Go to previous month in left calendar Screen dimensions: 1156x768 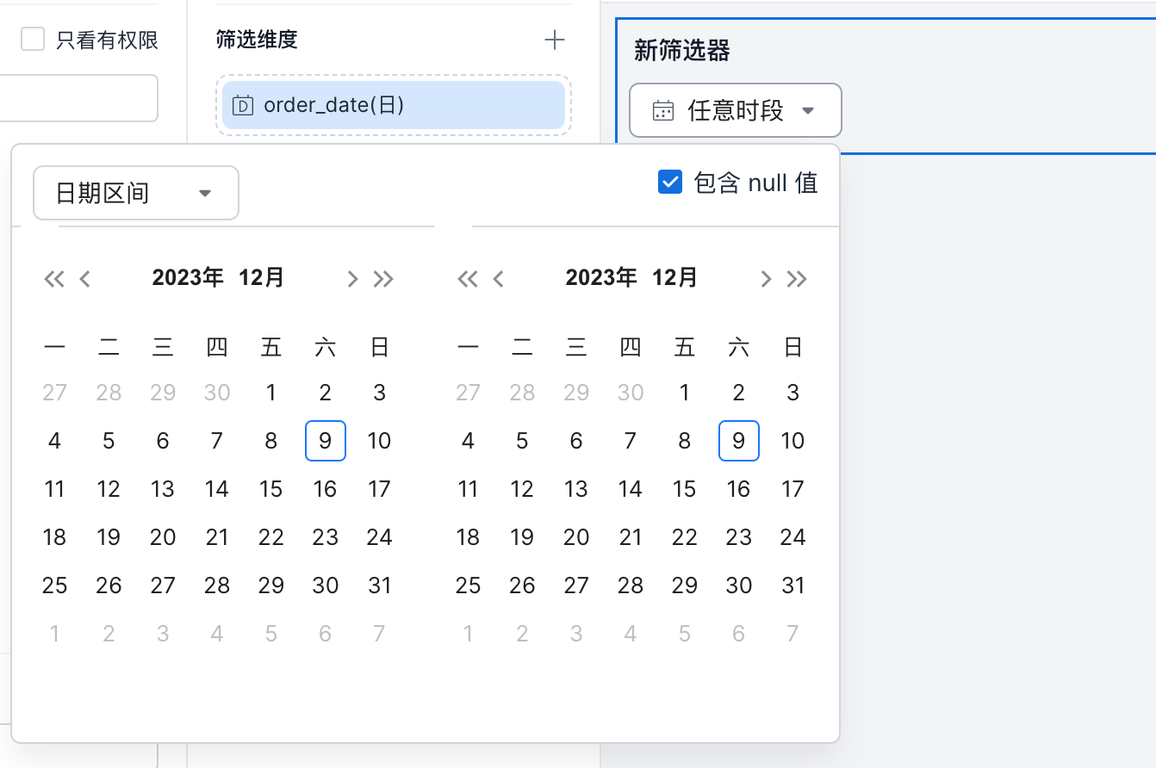pos(84,279)
